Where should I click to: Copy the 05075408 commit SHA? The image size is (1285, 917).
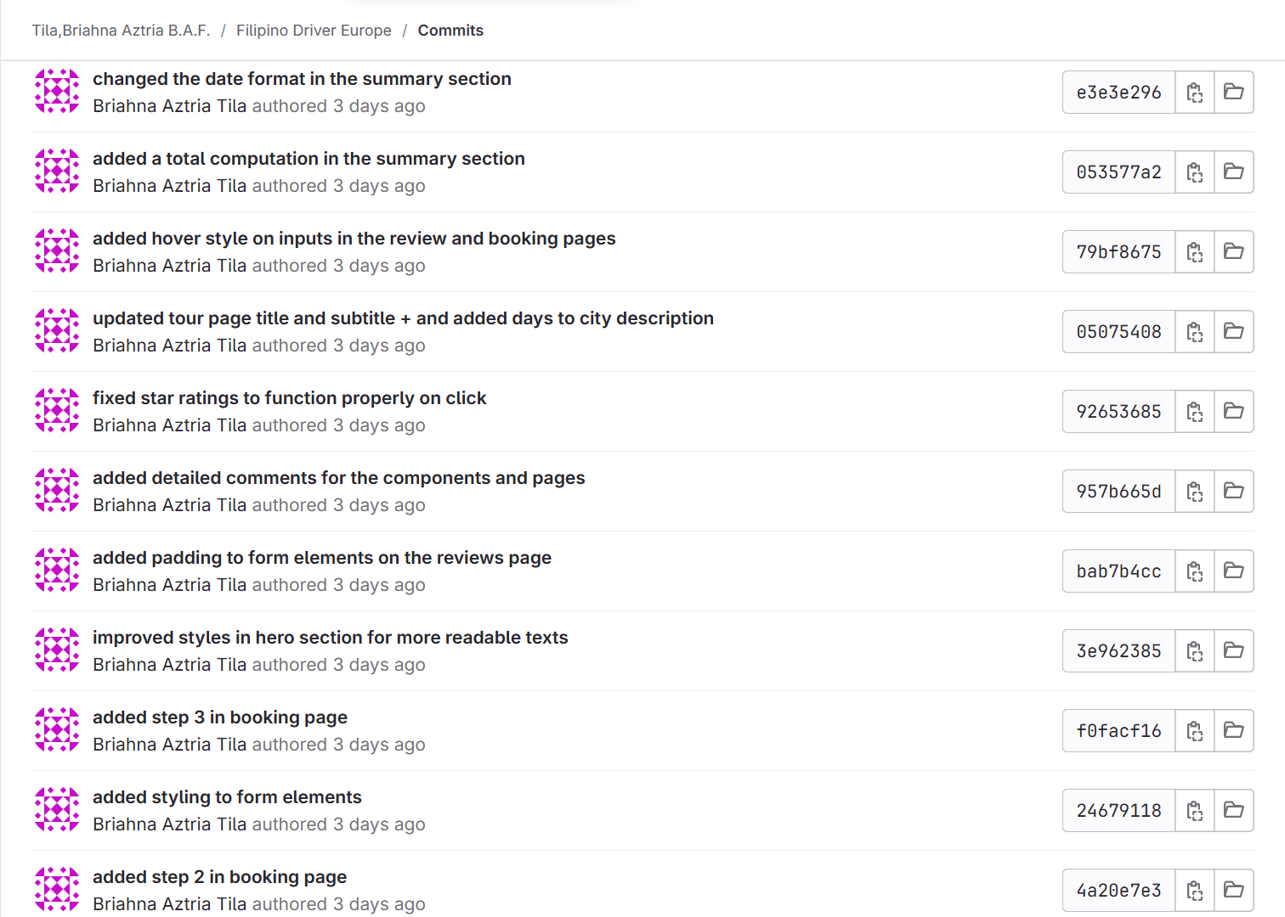[x=1194, y=332]
